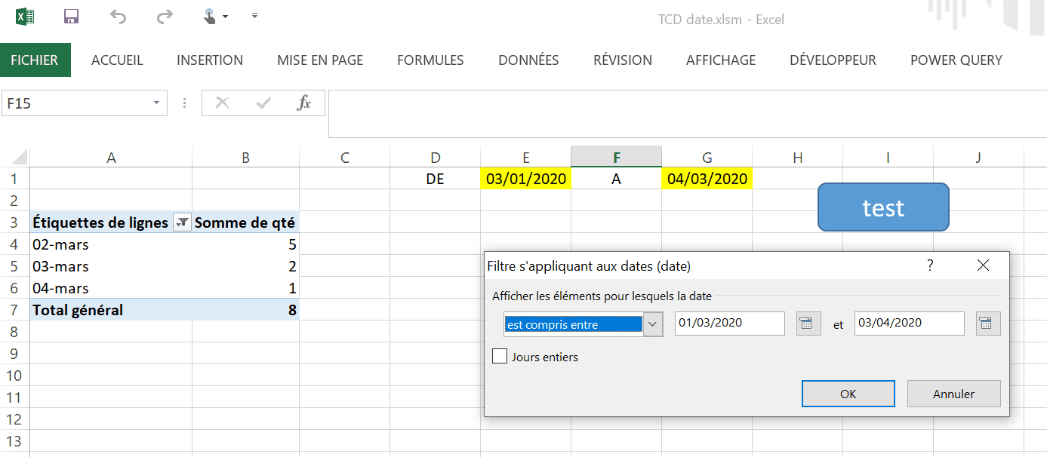Customize quick access toolbar dropdown
The height and width of the screenshot is (457, 1047).
pos(254,16)
